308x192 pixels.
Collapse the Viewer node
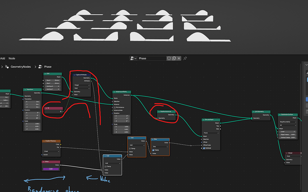287,153
